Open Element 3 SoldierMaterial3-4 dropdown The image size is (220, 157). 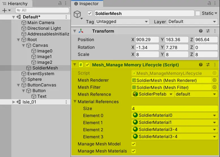point(175,137)
